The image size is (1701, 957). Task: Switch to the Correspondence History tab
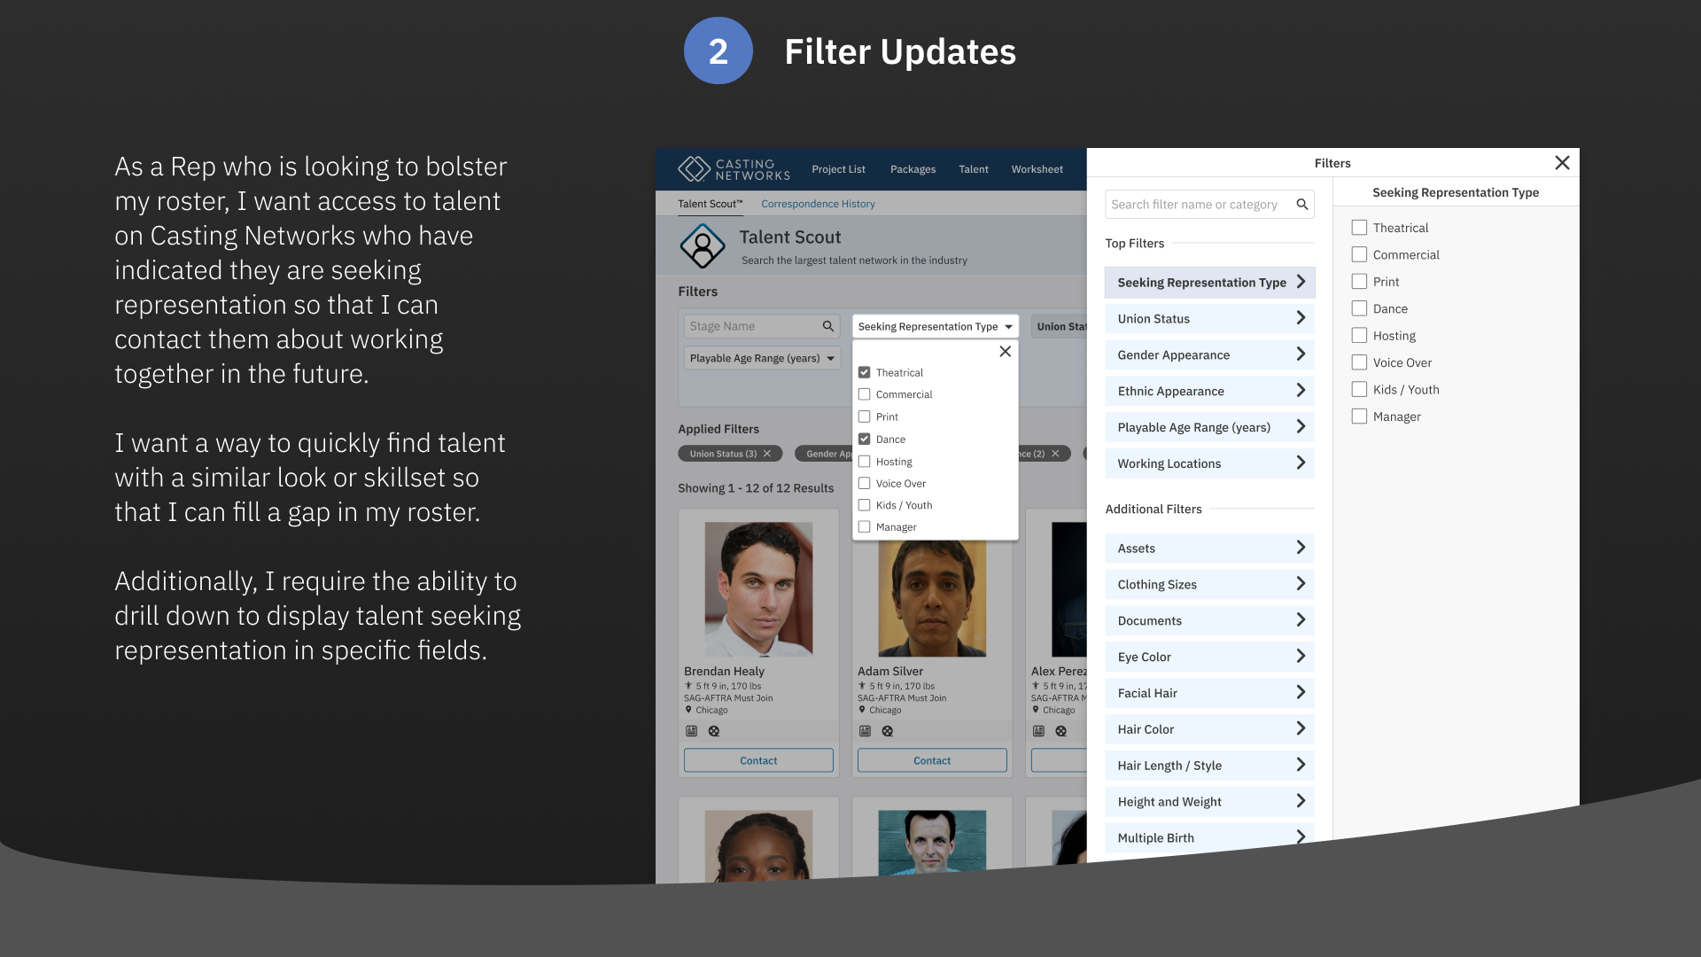pyautogui.click(x=818, y=204)
